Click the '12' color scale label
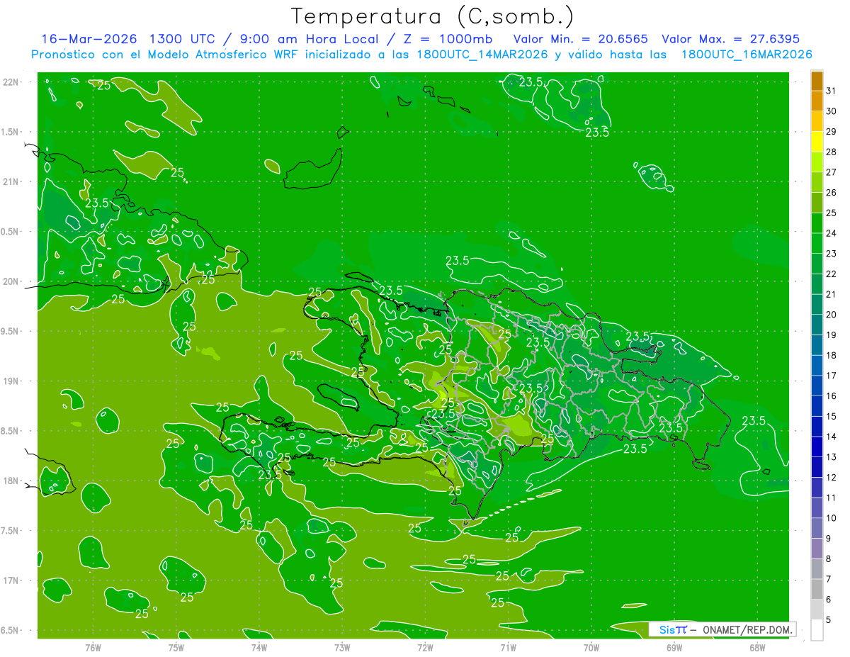This screenshot has height=657, width=850. tap(832, 478)
